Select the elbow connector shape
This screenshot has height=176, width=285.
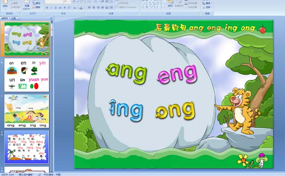point(150,3)
